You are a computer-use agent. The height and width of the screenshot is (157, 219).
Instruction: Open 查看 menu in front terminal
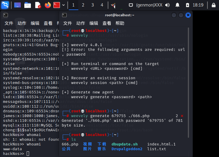pyautogui.click(x=107, y=23)
